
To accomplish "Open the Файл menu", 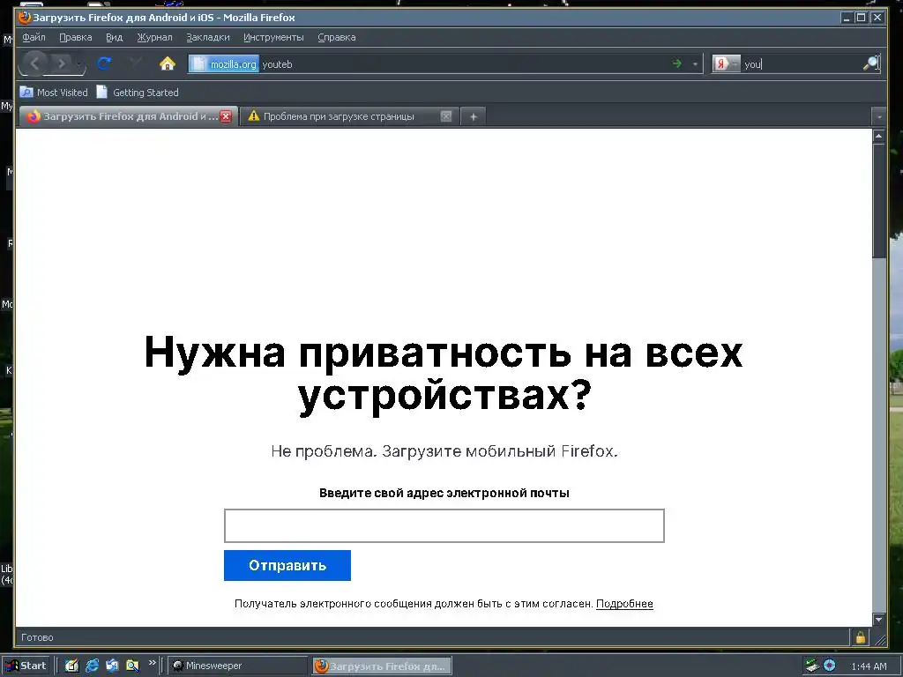I will click(34, 37).
